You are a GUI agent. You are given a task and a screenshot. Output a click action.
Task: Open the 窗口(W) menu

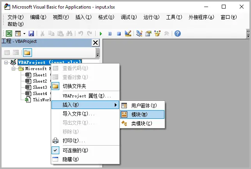click(229, 17)
